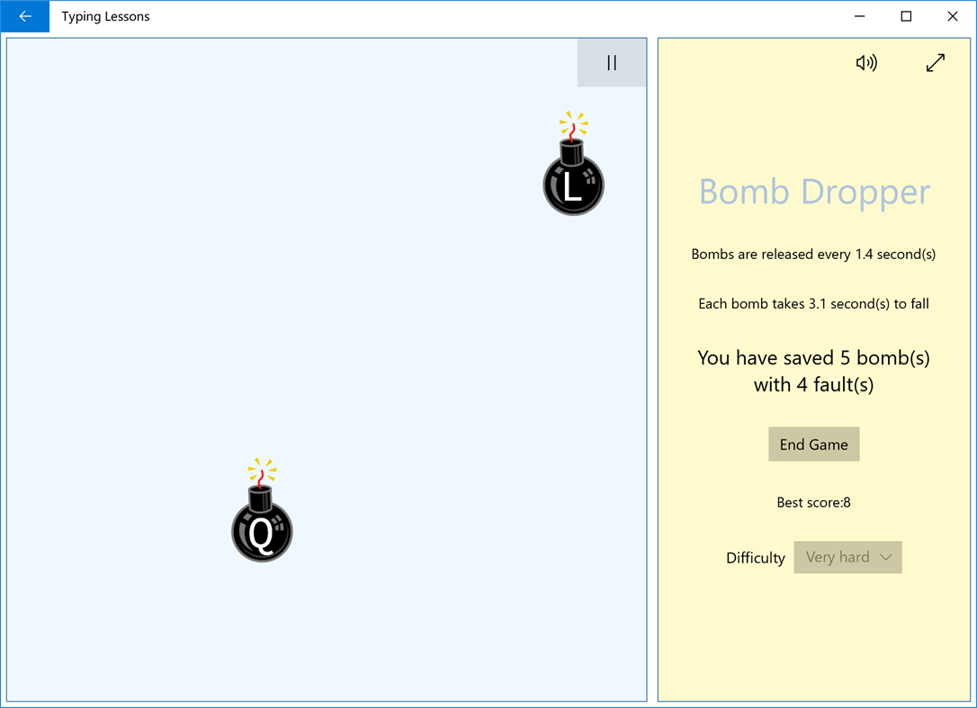
Task: Select the Typing Lessons title bar label
Action: tap(104, 15)
